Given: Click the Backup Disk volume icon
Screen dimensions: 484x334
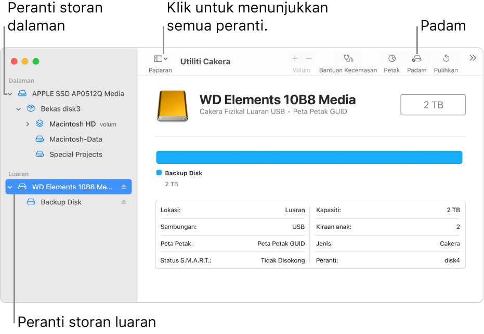Looking at the screenshot, I should [31, 202].
